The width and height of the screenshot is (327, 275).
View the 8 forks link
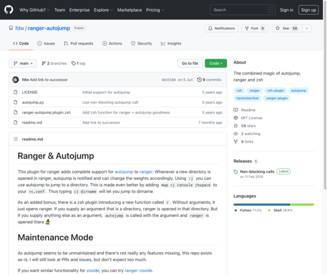click(243, 142)
